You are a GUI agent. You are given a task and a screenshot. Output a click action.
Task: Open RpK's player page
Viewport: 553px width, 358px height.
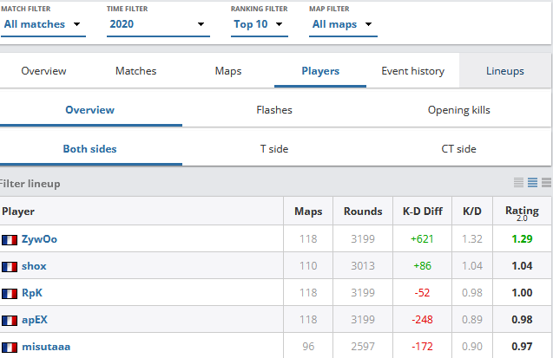tap(32, 292)
